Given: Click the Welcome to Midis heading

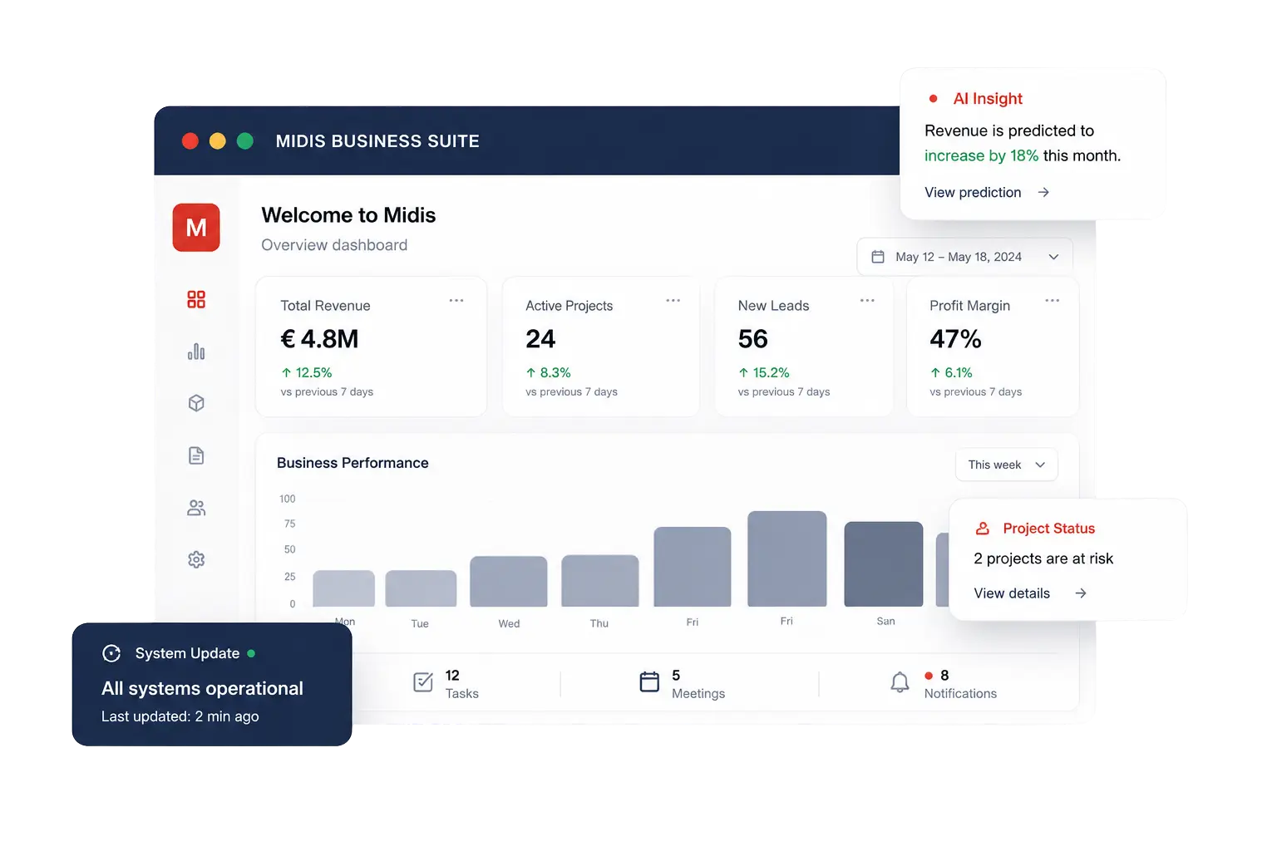Looking at the screenshot, I should click(x=348, y=215).
